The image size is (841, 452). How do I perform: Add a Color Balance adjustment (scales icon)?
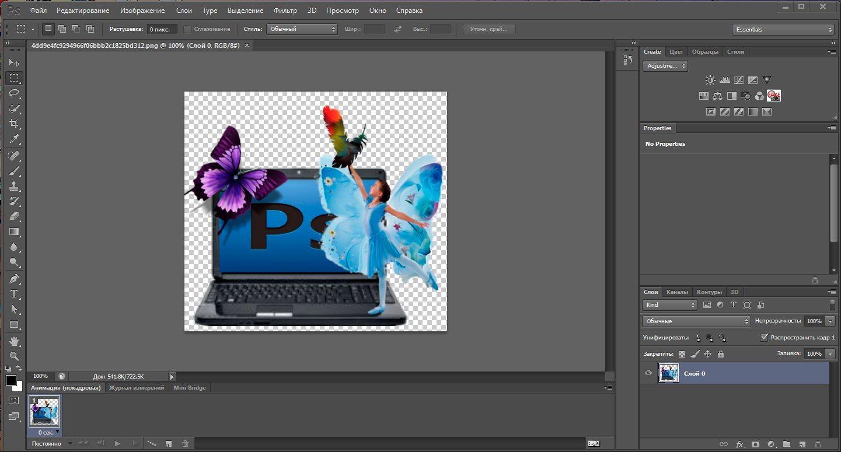(x=717, y=96)
